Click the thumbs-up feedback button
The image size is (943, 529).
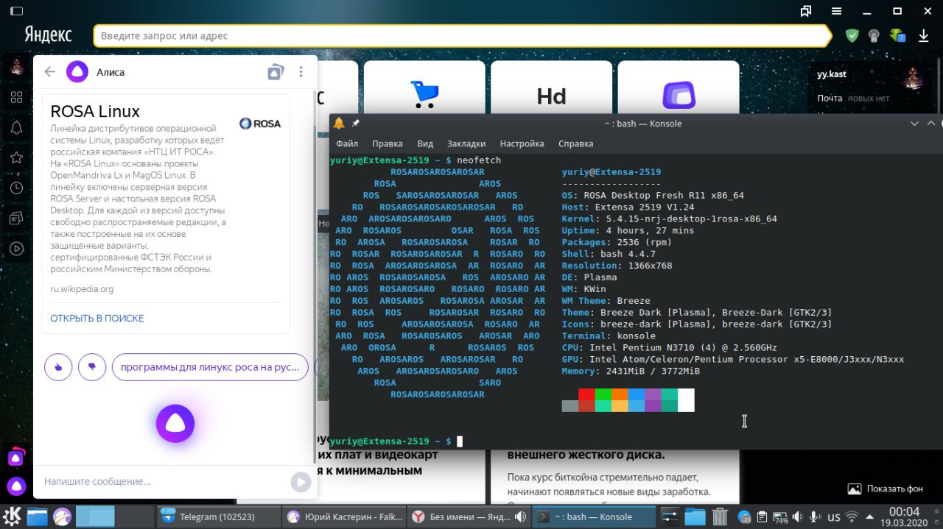58,366
